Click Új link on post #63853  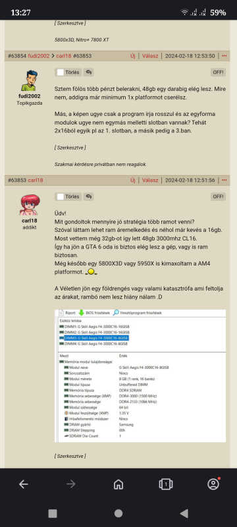pos(133,180)
